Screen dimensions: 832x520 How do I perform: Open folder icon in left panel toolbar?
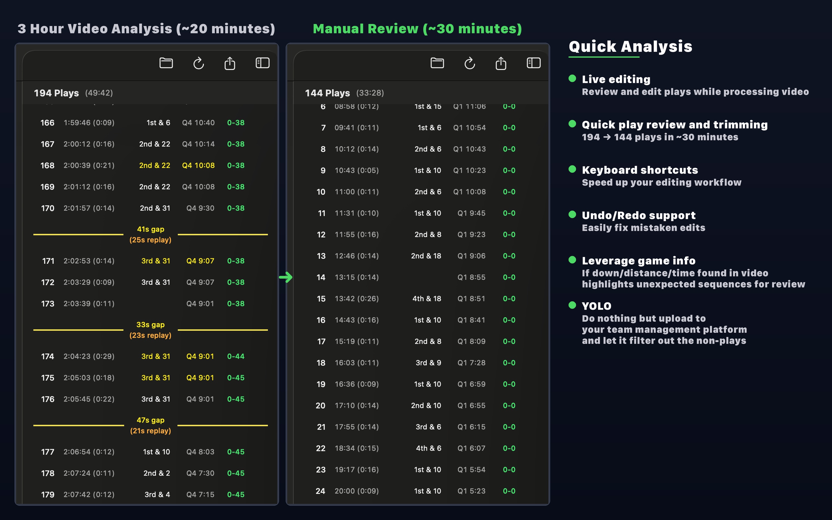(x=166, y=63)
